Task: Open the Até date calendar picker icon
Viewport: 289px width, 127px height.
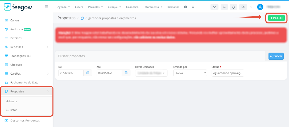Action: point(126,73)
